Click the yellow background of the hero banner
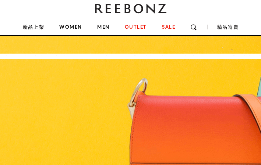 point(63,111)
